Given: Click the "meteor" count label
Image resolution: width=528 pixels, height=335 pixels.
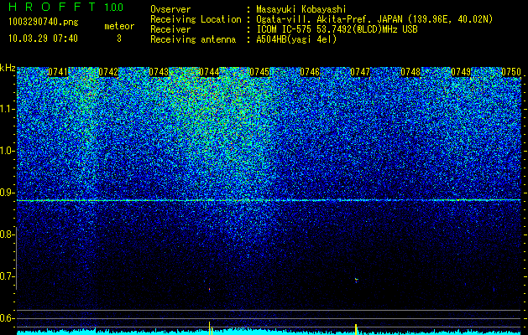Looking at the screenshot, I should 119,26.
